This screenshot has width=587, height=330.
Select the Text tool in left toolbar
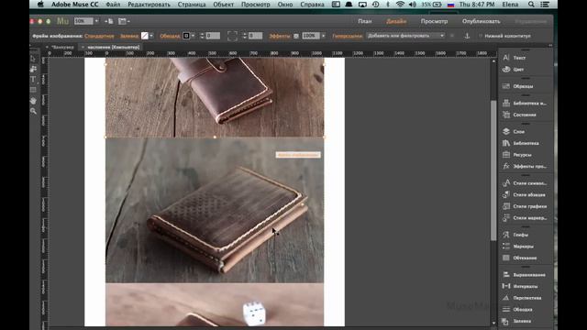(33, 80)
